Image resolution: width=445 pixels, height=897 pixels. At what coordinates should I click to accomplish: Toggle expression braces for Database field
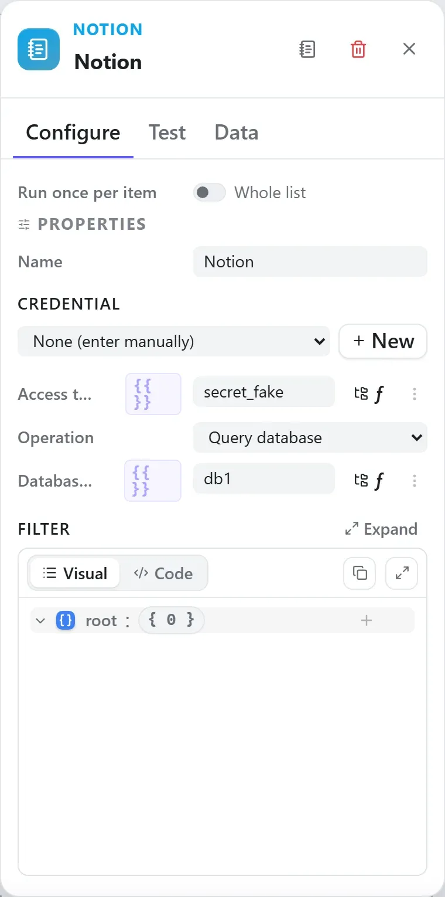tap(153, 481)
